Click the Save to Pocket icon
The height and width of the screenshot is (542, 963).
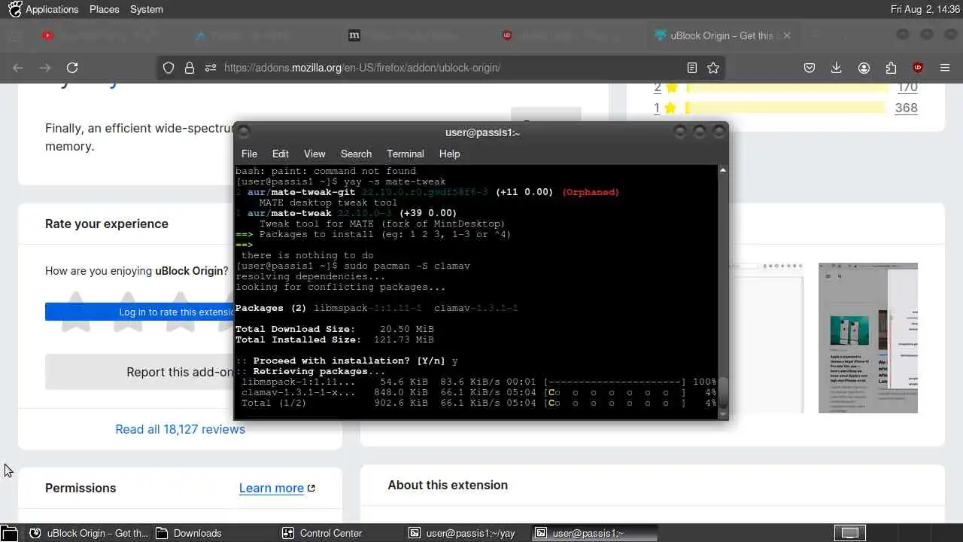click(810, 68)
